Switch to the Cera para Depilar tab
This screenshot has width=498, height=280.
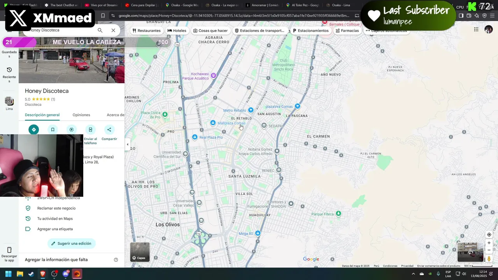point(142,5)
